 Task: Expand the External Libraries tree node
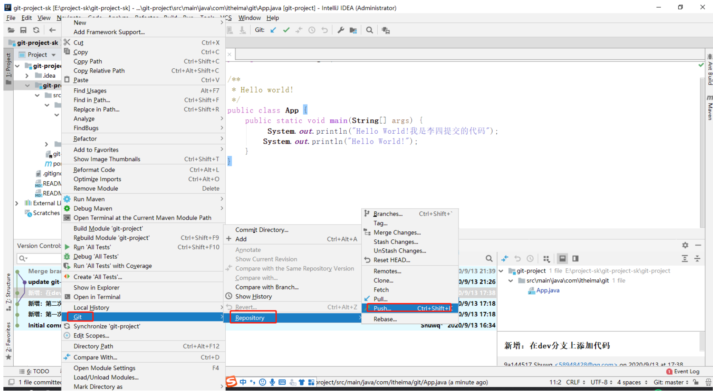tap(17, 203)
